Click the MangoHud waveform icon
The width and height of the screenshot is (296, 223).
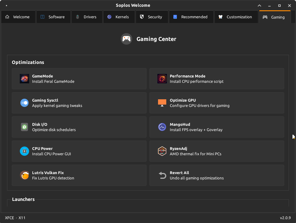(162, 127)
